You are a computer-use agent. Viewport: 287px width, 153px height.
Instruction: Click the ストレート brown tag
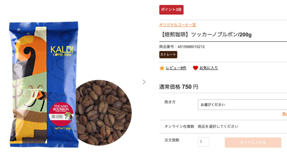click(x=168, y=54)
